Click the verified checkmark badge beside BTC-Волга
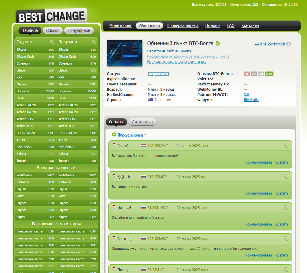 (218, 43)
